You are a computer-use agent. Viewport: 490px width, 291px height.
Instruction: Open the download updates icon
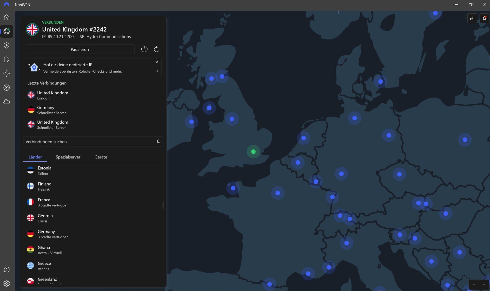(x=472, y=18)
